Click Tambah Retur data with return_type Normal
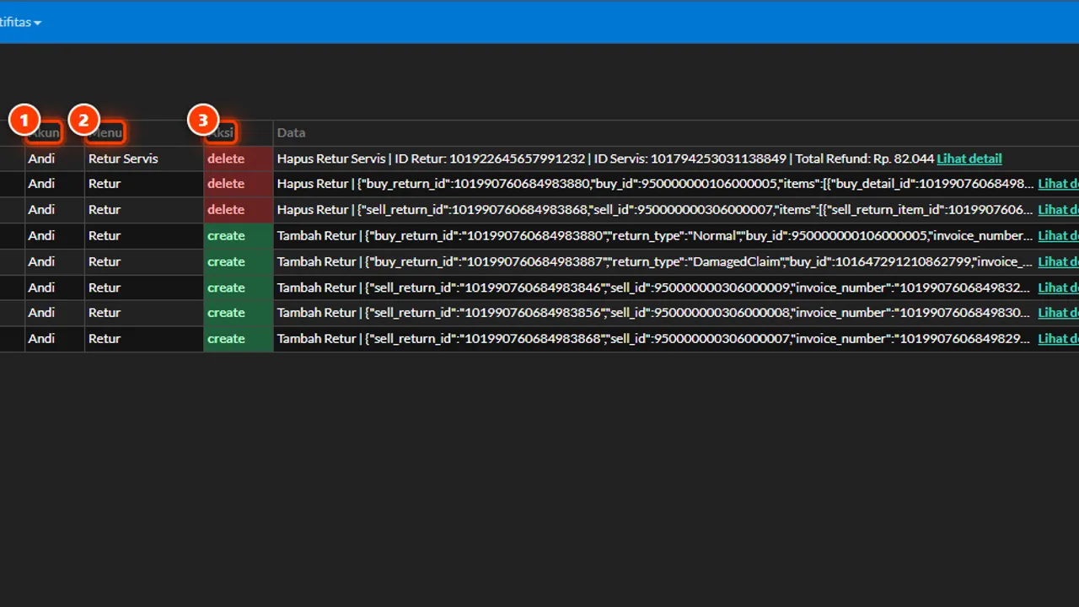Screen dimensions: 1079x607 pos(656,236)
